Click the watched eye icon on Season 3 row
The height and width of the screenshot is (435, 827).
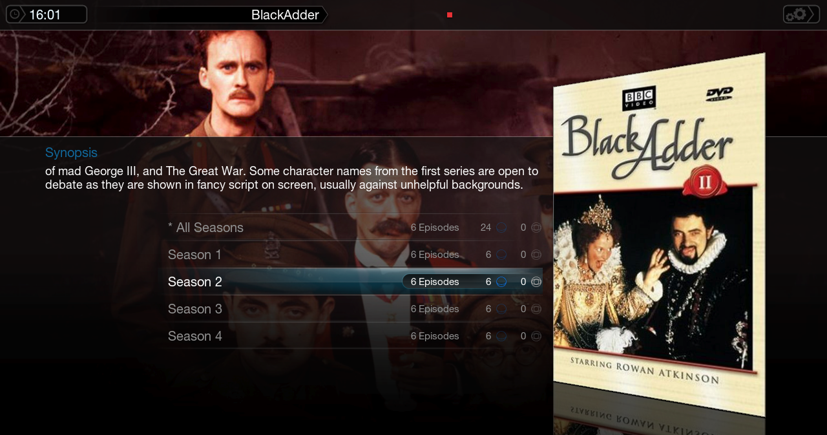point(536,309)
